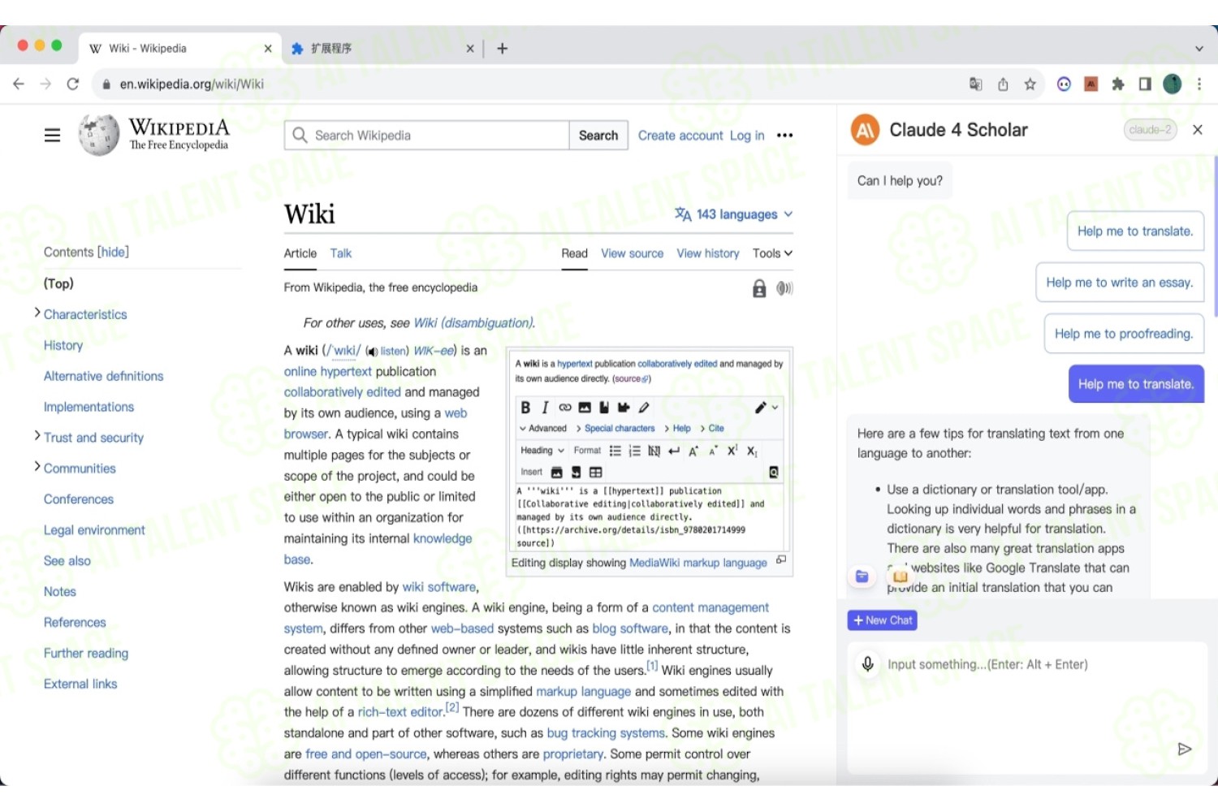
Task: Send message with paper plane icon
Action: pyautogui.click(x=1185, y=749)
